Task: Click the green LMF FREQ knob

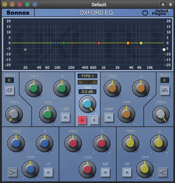Action: pyautogui.click(x=34, y=88)
